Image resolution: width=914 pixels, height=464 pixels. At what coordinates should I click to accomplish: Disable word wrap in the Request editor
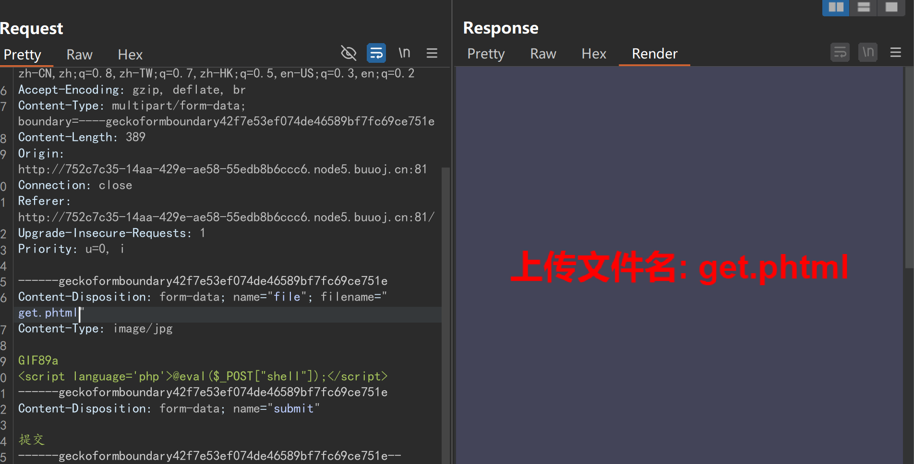click(x=376, y=53)
